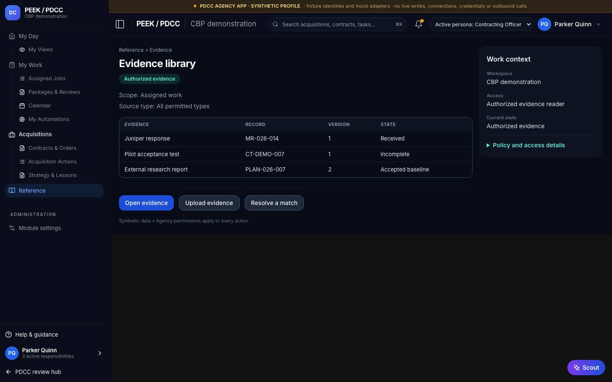Open the Parker Quinn account chevron
The height and width of the screenshot is (382, 612).
598,24
